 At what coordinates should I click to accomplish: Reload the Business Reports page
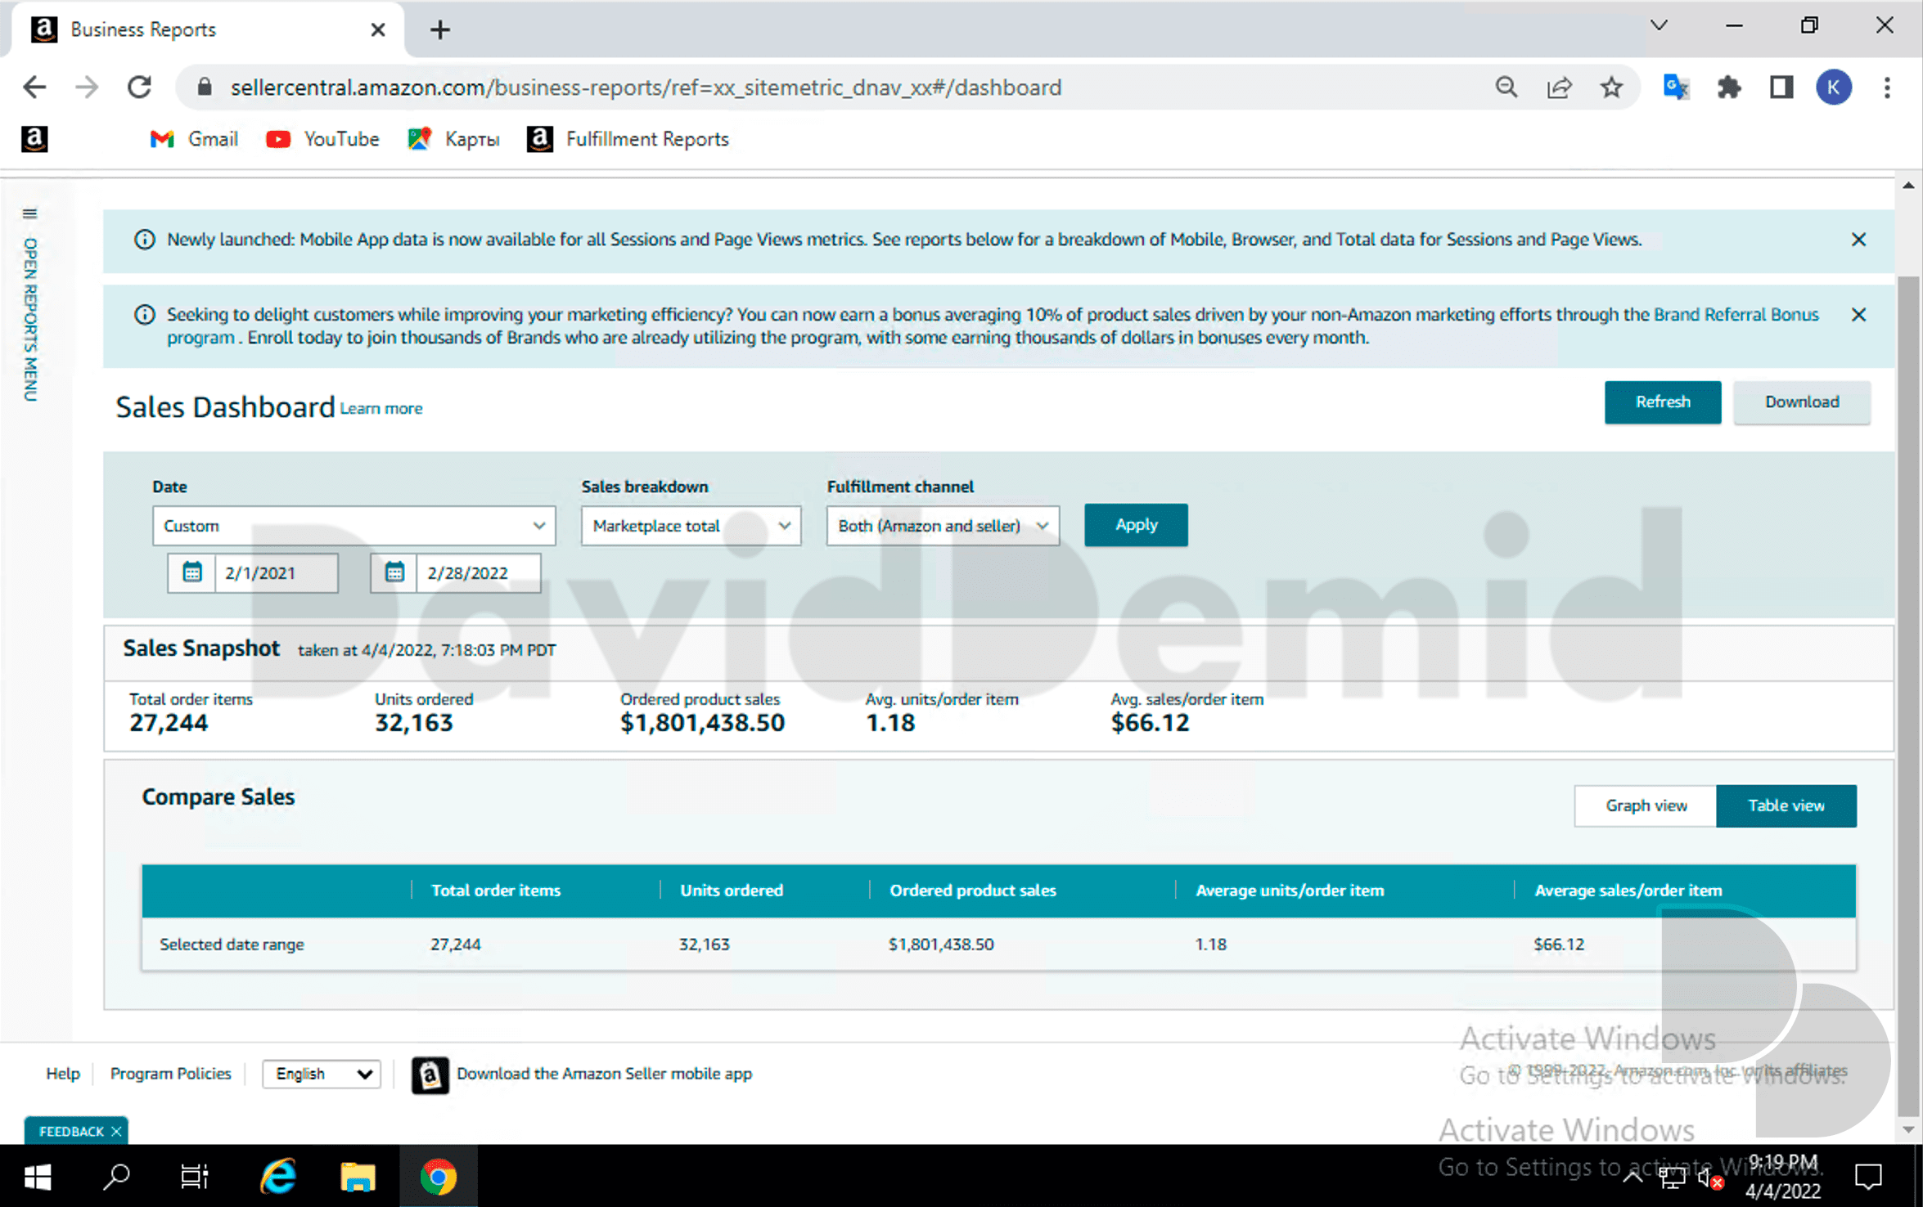pos(139,87)
